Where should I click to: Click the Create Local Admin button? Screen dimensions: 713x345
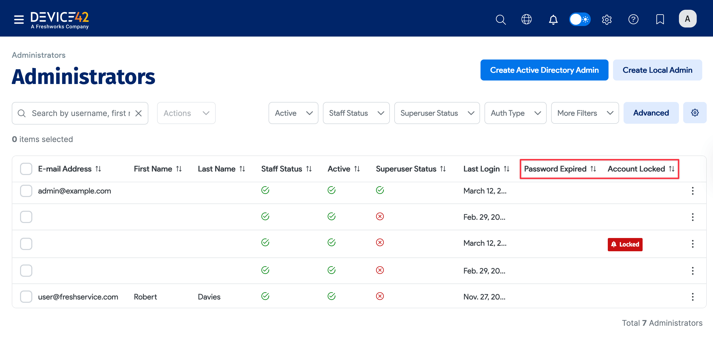click(x=657, y=70)
